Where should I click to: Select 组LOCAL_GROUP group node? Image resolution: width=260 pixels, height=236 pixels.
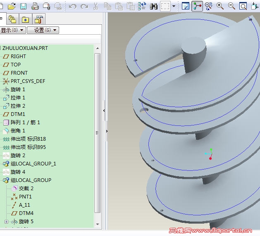[x=31, y=180]
